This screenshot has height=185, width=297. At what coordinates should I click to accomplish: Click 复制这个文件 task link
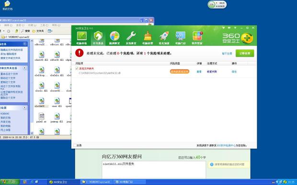[x=8, y=82]
